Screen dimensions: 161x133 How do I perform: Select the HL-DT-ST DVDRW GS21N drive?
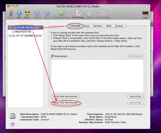pos(25,36)
